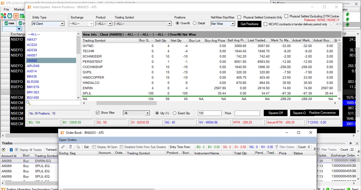The width and height of the screenshot is (361, 190).
Task: Select client BM1079 in the client list
Action: (x=51, y=87)
